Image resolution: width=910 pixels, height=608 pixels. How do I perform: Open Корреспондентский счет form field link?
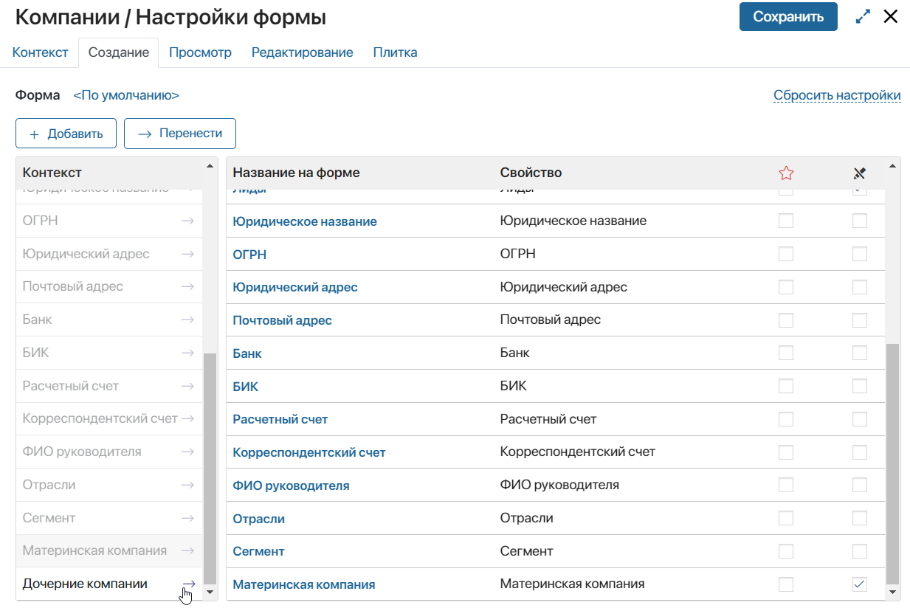click(x=309, y=452)
